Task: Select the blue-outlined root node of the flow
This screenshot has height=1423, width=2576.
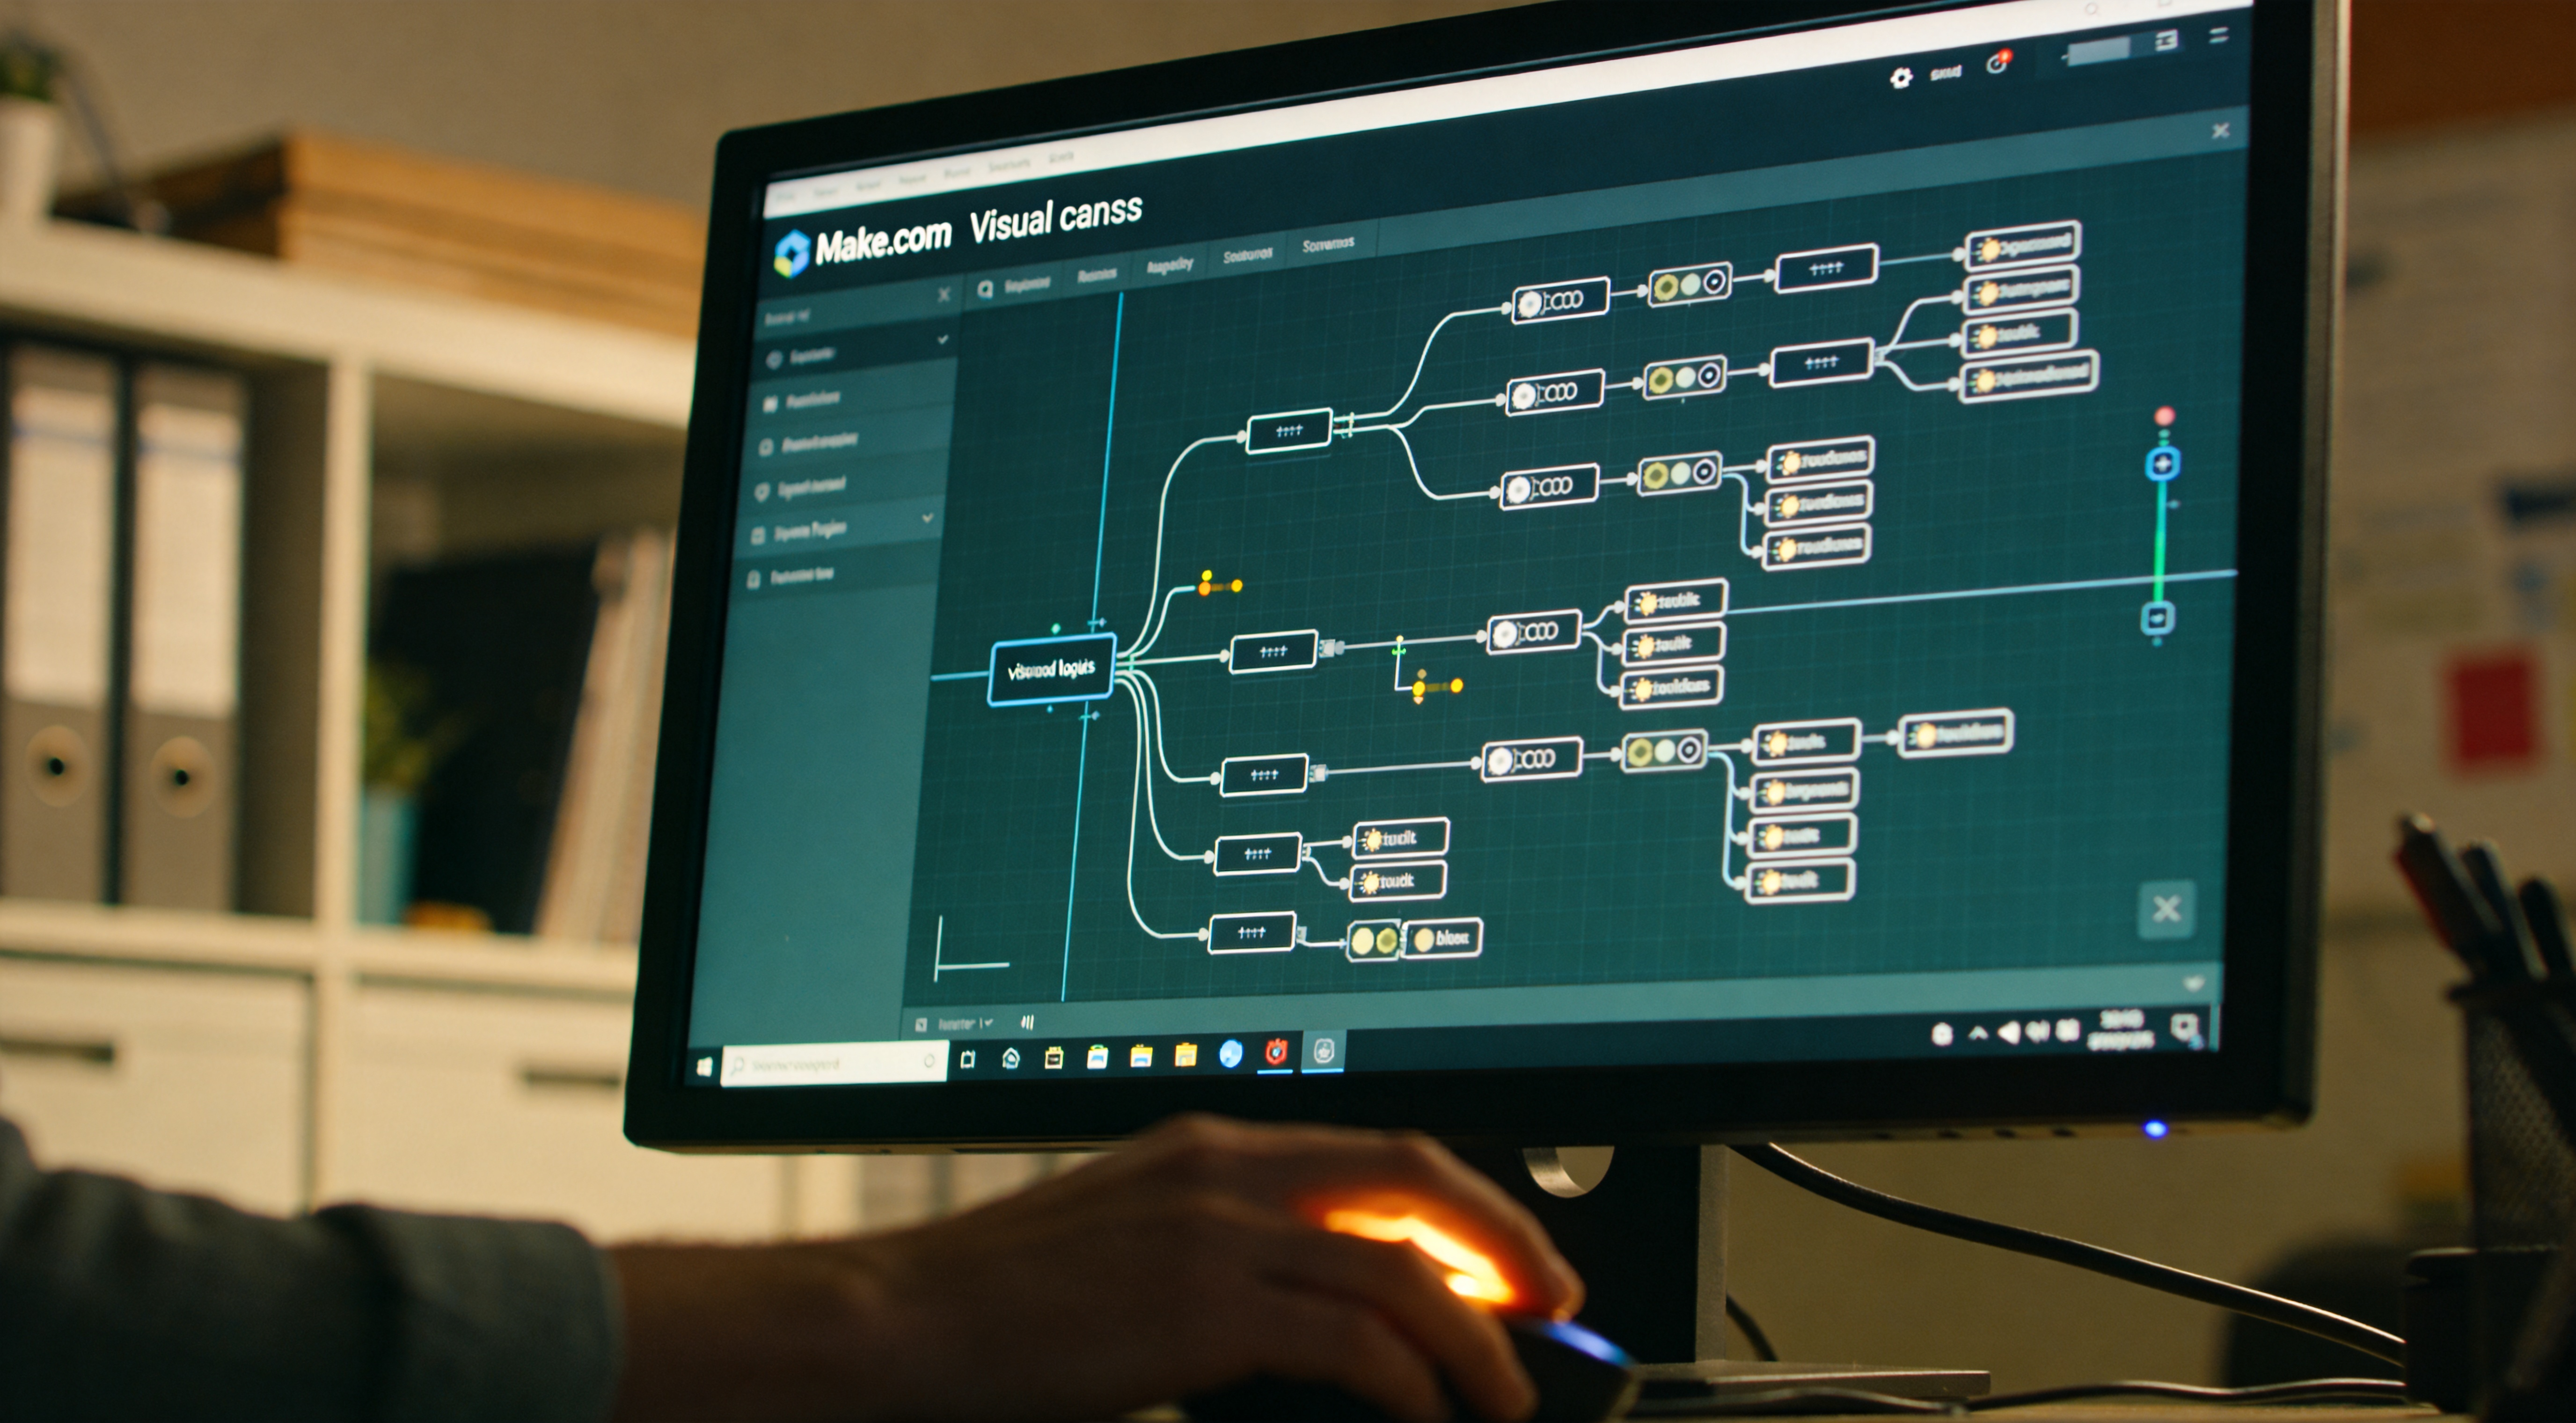Action: (x=1051, y=669)
